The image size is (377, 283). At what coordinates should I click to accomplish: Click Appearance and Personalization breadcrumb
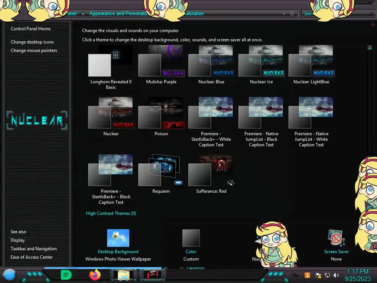coord(119,14)
